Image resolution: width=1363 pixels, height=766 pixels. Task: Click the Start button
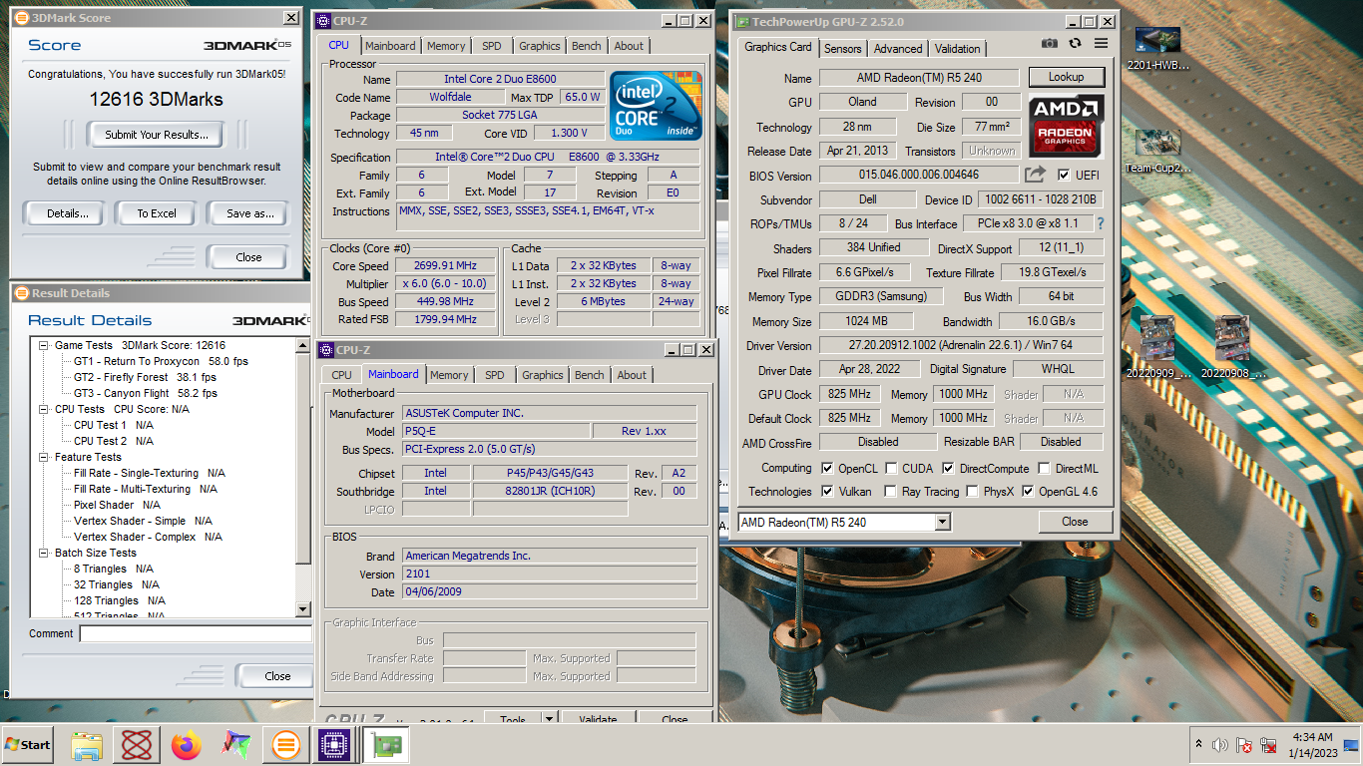click(28, 745)
